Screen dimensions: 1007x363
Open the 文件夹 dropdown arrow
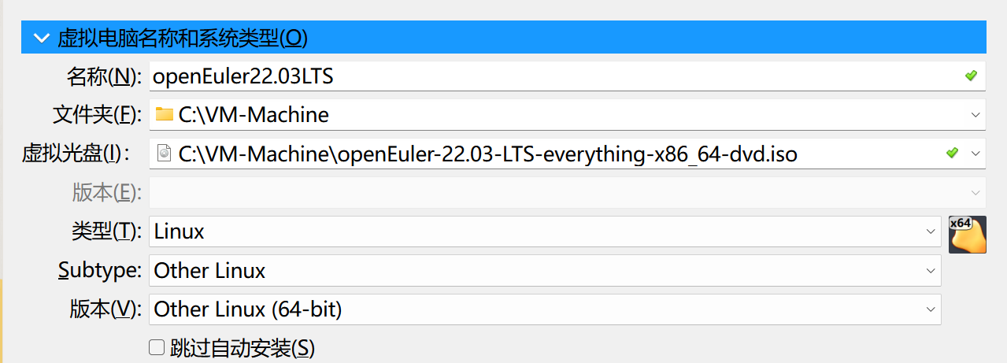coord(976,115)
